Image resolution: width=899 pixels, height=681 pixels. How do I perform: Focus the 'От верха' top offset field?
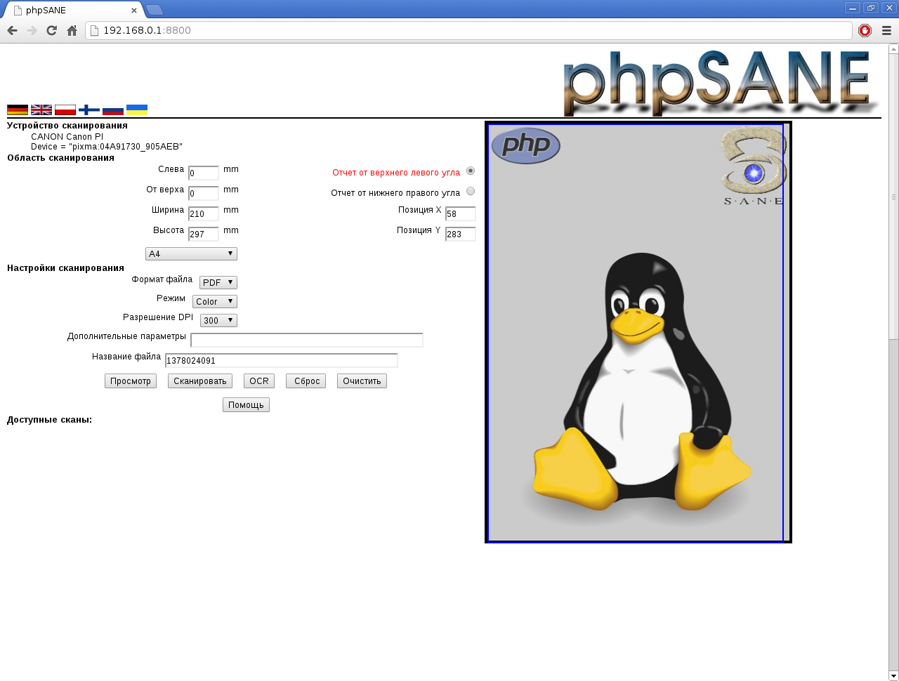pyautogui.click(x=204, y=193)
